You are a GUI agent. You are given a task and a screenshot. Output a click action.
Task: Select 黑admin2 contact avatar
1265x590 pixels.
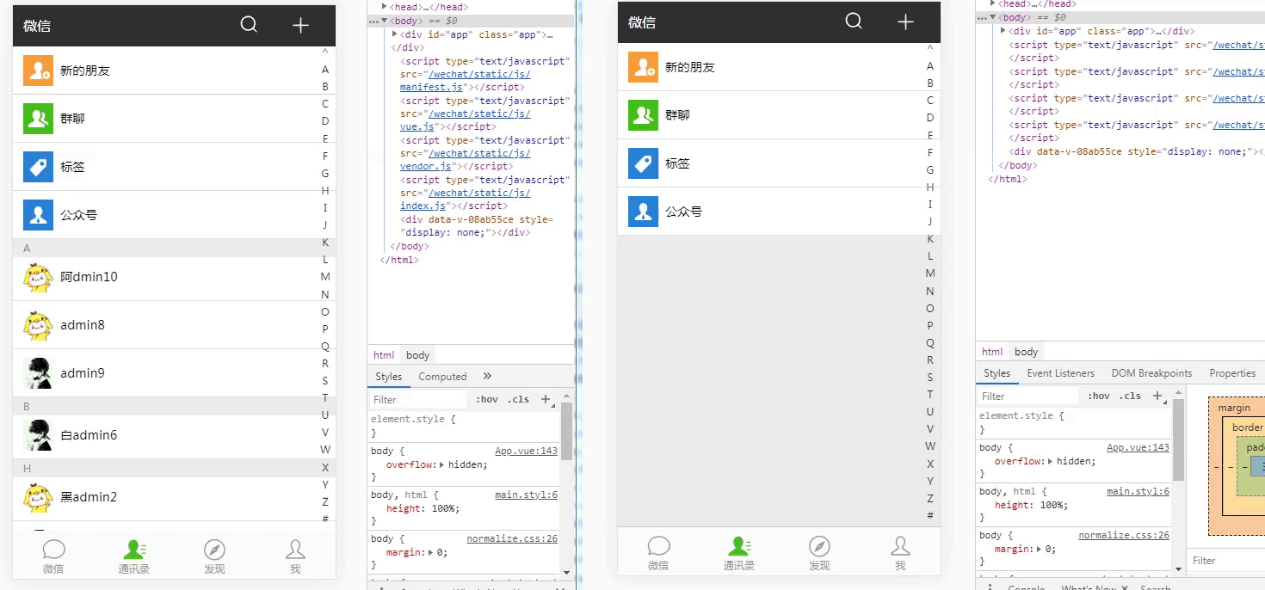coord(39,497)
